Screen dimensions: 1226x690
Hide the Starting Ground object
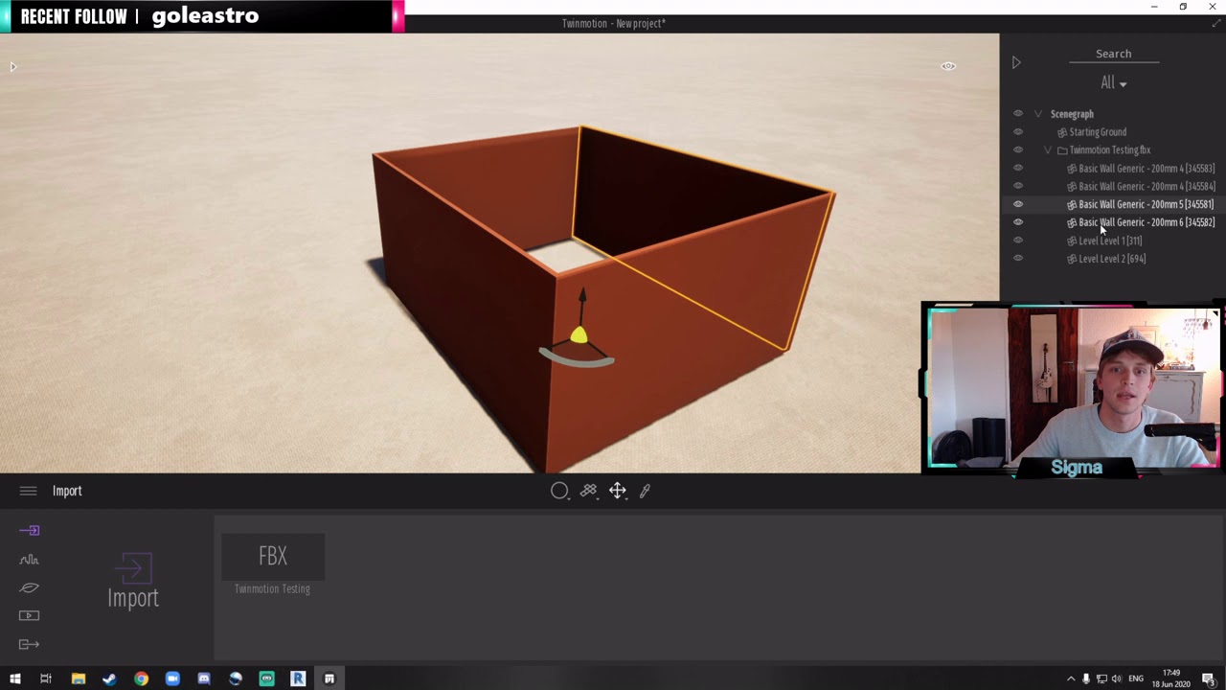click(1018, 132)
